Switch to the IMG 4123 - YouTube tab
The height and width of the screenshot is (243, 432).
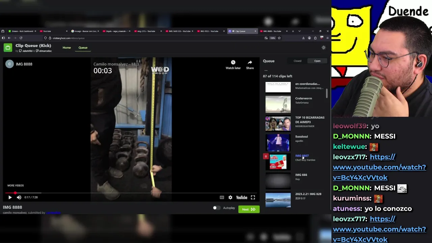tap(211, 31)
